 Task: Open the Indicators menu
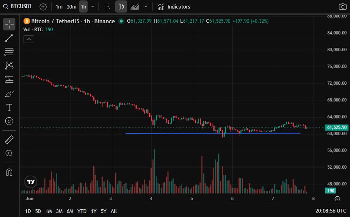coord(174,7)
